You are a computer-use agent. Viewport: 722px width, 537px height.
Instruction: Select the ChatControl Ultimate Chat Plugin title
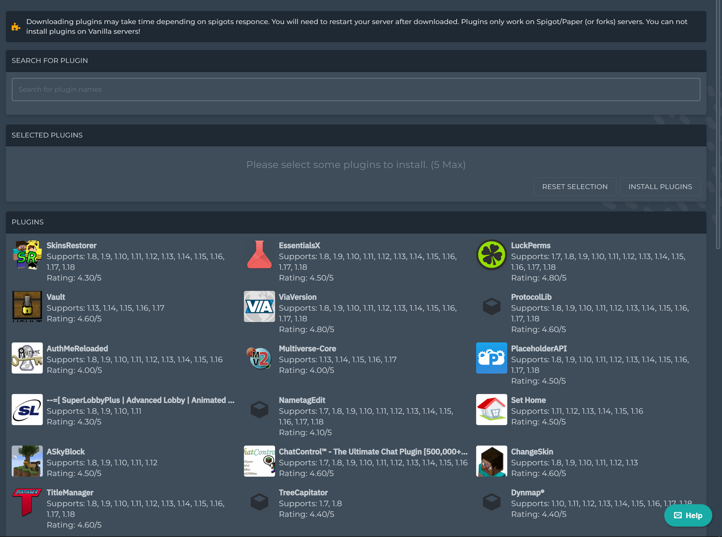[x=373, y=452]
